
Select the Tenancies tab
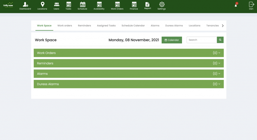click(x=212, y=26)
